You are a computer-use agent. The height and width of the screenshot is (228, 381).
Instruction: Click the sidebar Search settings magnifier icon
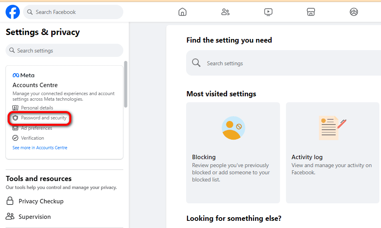[x=12, y=50]
